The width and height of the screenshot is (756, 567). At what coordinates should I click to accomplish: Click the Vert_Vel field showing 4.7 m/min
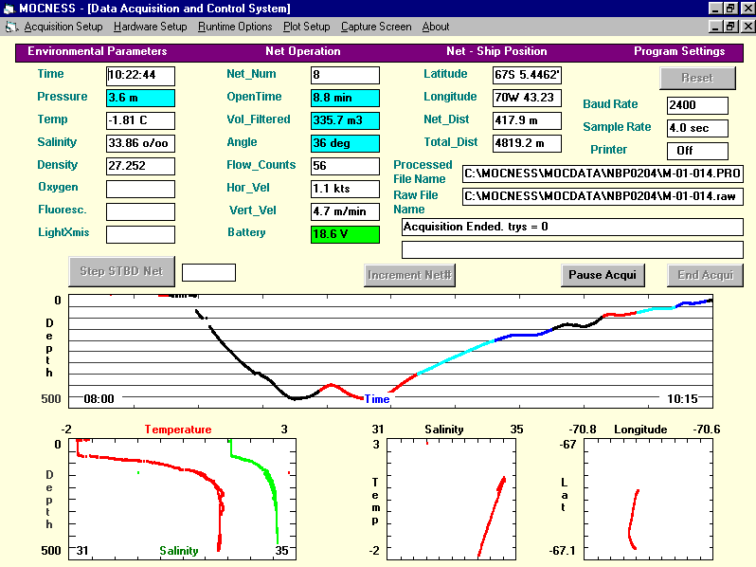(345, 211)
